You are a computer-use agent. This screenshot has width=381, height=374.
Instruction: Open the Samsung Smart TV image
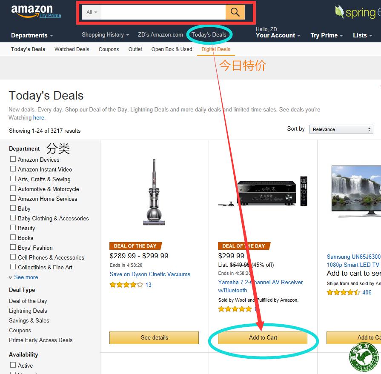coord(356,191)
